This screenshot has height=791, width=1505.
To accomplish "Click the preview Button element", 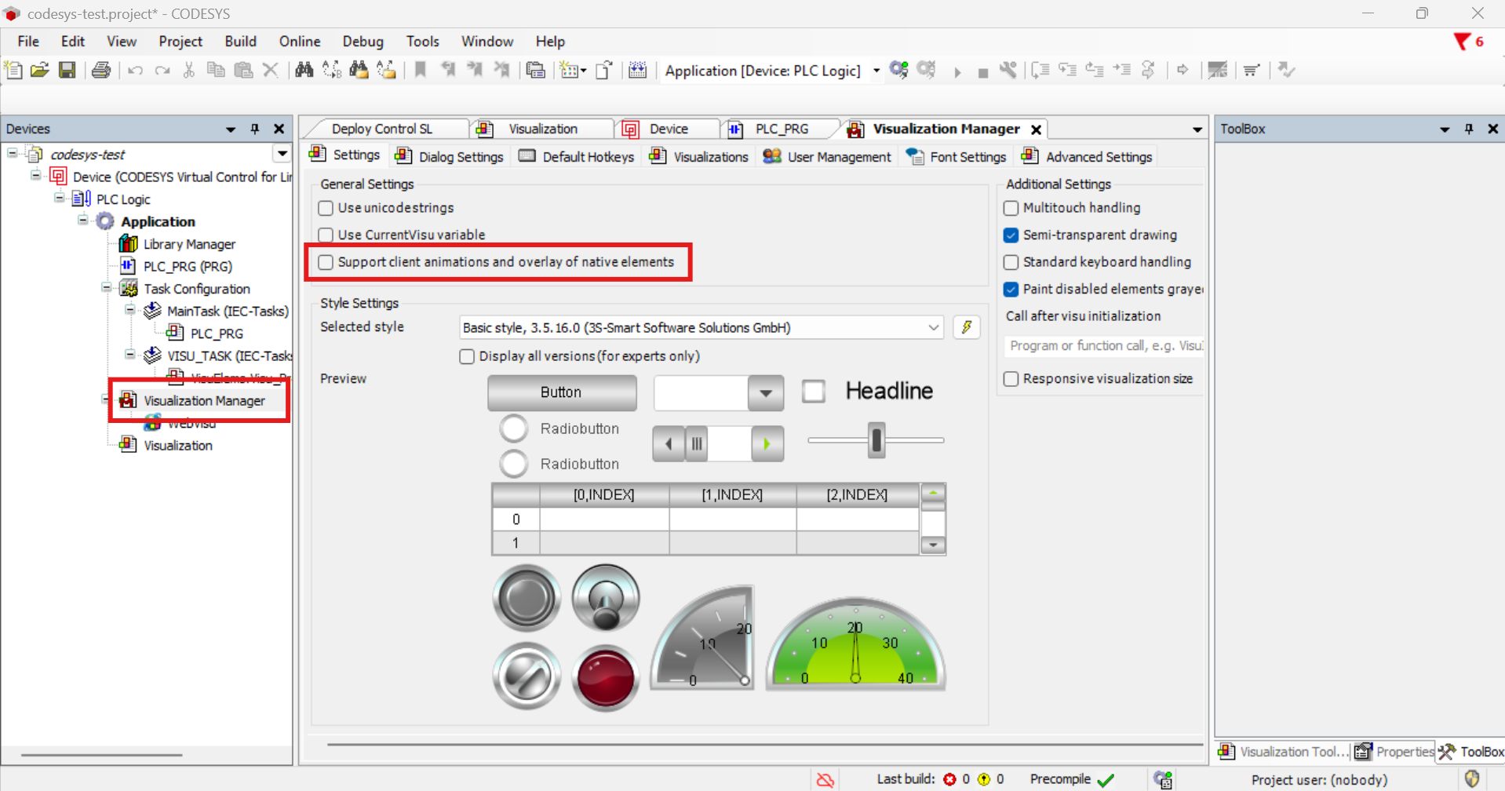I will point(561,392).
